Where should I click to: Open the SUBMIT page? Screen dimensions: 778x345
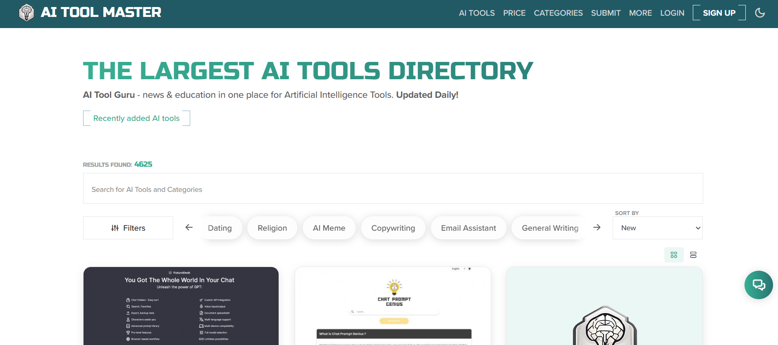click(x=606, y=13)
